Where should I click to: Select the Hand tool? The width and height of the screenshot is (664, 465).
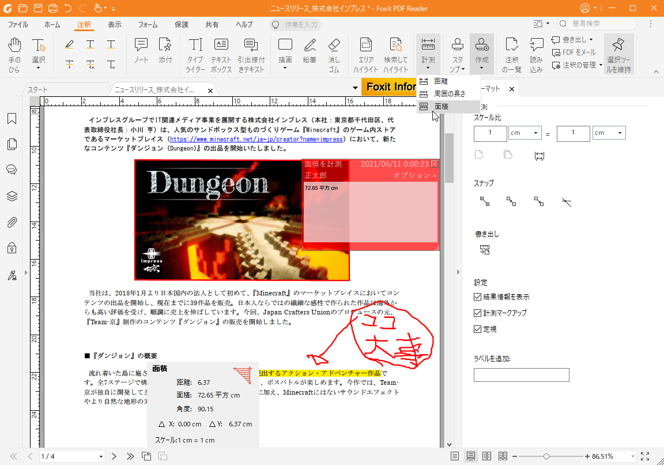point(14,55)
